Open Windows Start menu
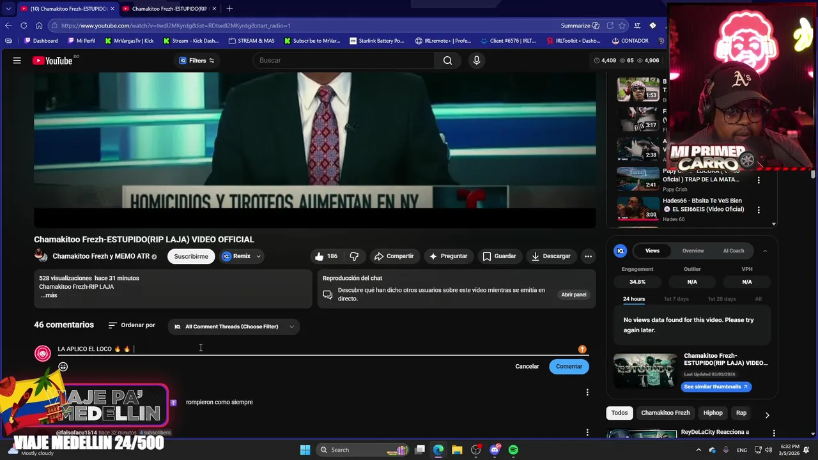 coord(305,450)
